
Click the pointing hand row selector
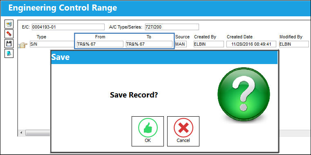coord(23,45)
